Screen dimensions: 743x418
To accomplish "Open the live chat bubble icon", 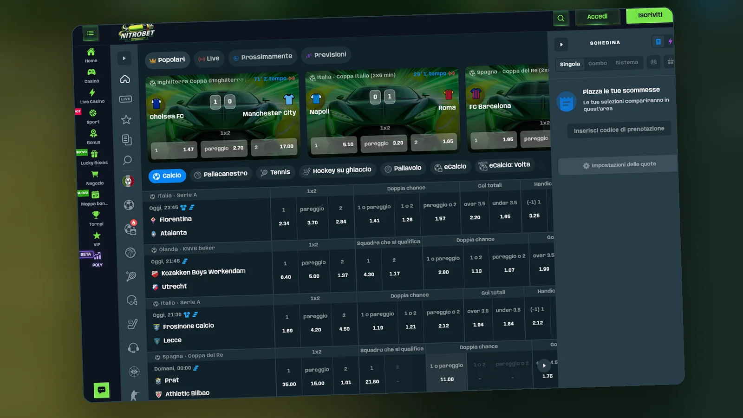I will [102, 390].
